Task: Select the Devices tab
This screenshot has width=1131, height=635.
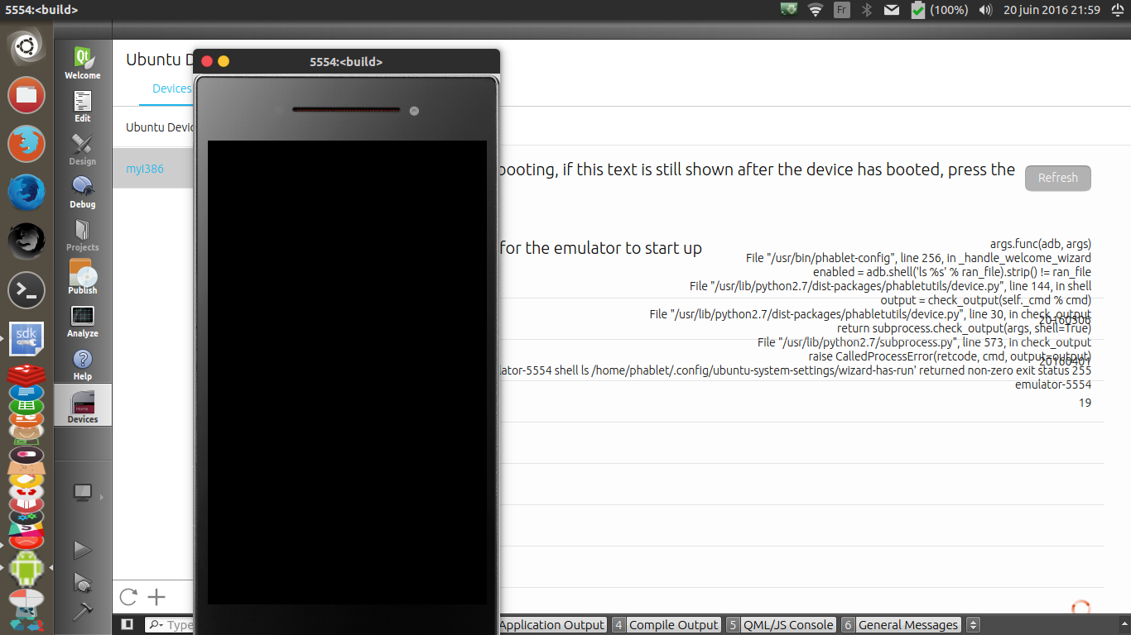Action: coord(171,88)
